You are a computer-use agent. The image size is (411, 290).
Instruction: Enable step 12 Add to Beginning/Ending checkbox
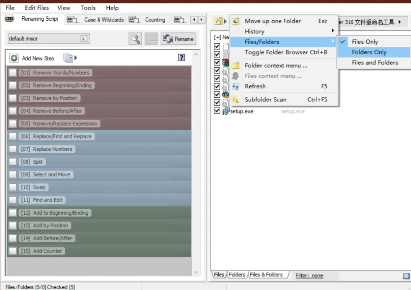click(13, 213)
